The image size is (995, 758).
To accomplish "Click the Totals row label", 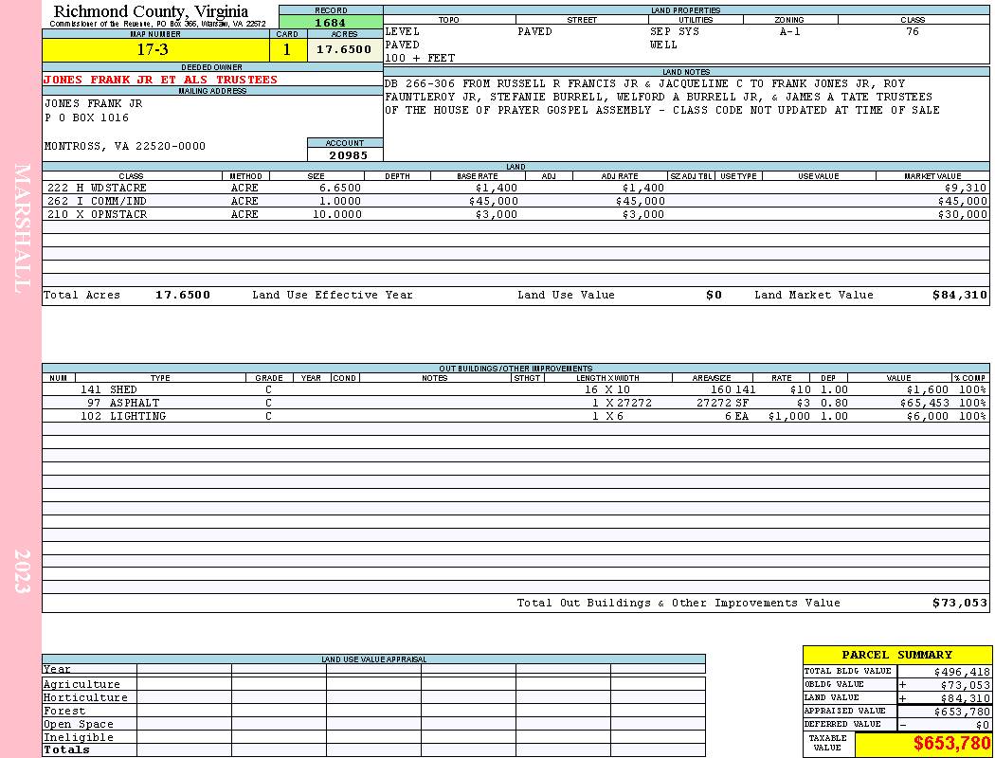I will (66, 750).
